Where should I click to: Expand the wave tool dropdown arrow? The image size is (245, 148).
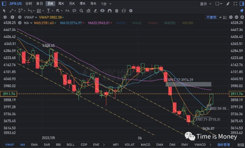click(x=34, y=11)
